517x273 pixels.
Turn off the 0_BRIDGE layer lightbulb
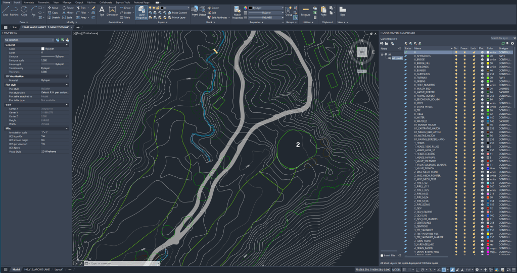456,59
